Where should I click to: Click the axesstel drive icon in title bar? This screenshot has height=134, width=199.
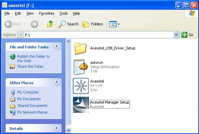pyautogui.click(x=5, y=5)
